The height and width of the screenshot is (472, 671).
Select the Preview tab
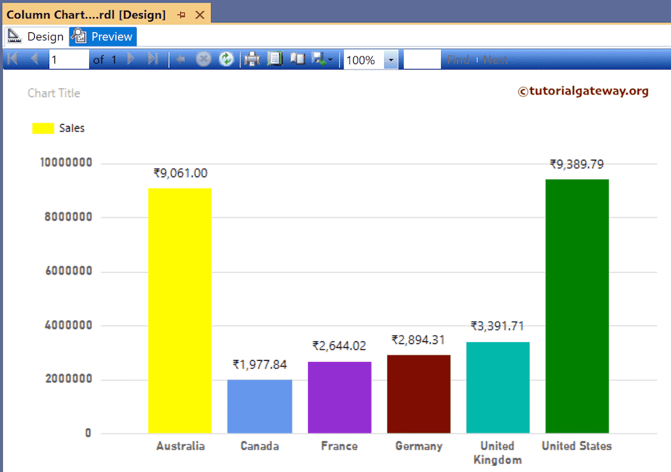click(102, 36)
